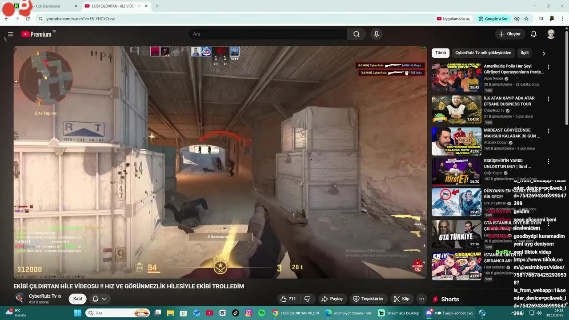Image resolution: width=569 pixels, height=320 pixels.
Task: Open YouTube notifications bell in header
Action: click(x=534, y=34)
